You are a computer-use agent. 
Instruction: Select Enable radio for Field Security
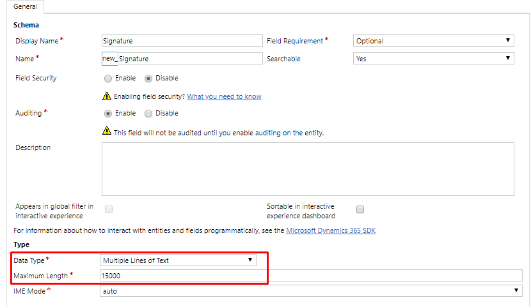(108, 79)
